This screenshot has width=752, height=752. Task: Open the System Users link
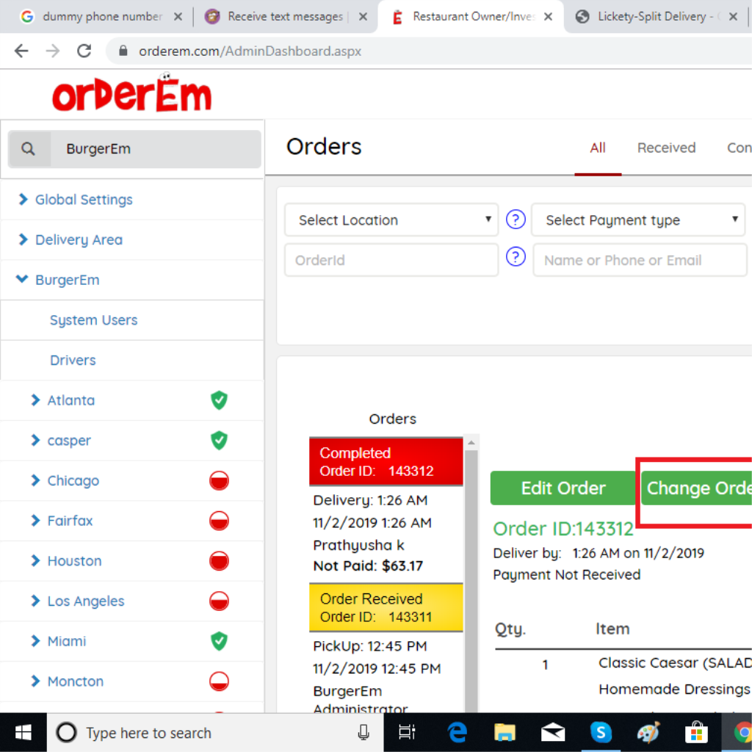[93, 320]
